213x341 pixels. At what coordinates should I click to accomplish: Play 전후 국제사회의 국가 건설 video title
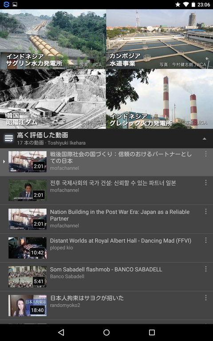[x=113, y=183]
